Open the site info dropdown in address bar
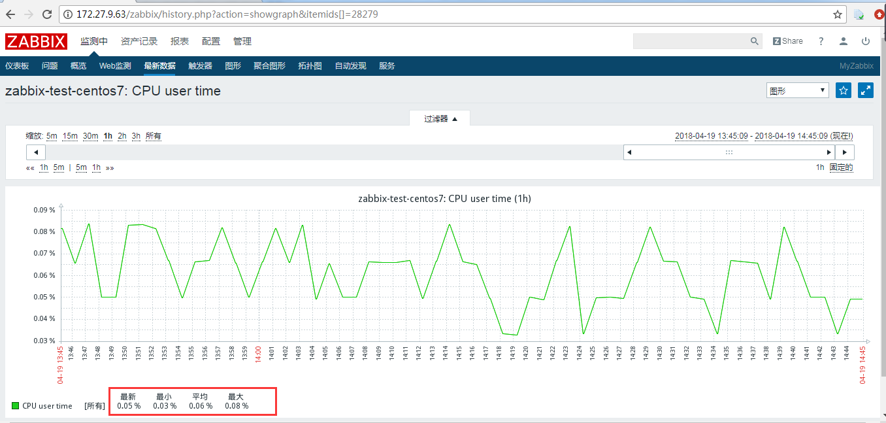The image size is (886, 423). pyautogui.click(x=69, y=13)
